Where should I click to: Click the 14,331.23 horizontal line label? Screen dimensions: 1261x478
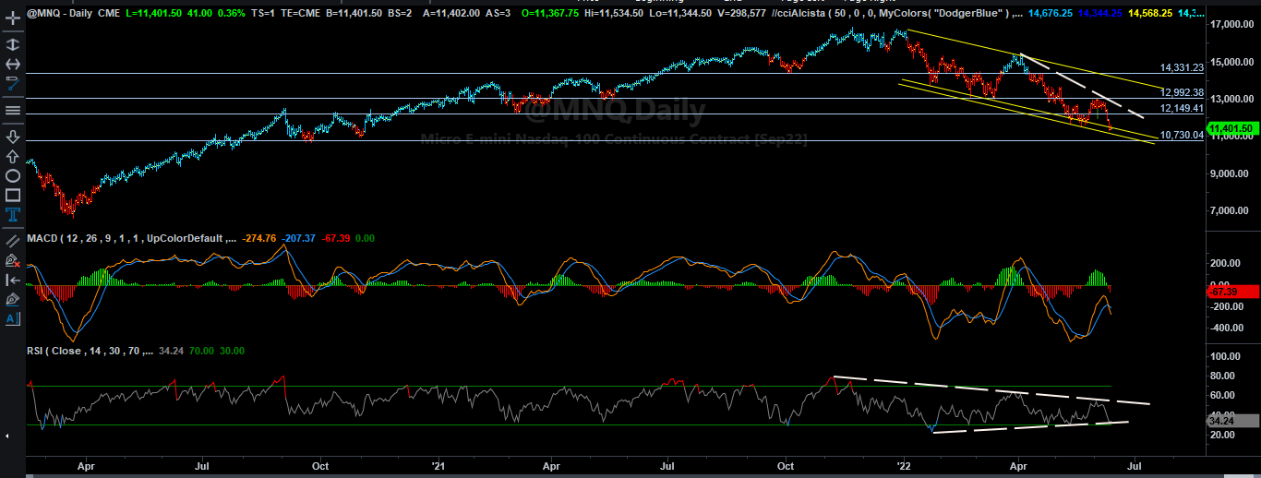coord(1182,67)
